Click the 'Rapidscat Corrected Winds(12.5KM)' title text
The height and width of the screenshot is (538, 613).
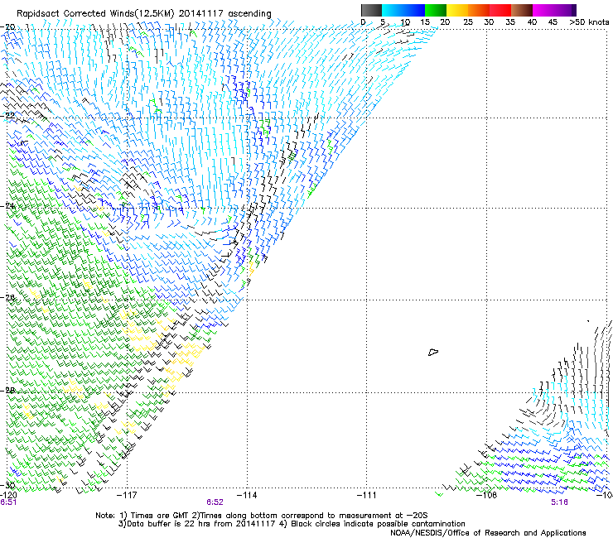95,14
